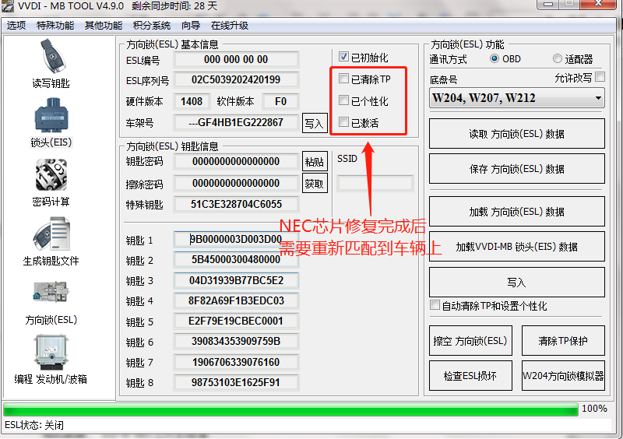Open the 生成钥匙文件 key file icon
The width and height of the screenshot is (623, 439).
51,234
